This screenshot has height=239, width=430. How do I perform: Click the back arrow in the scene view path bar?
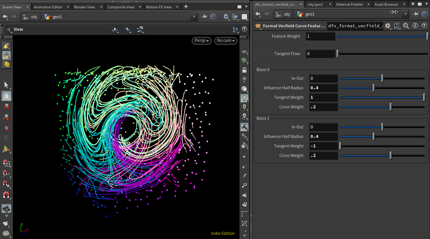(x=5, y=17)
